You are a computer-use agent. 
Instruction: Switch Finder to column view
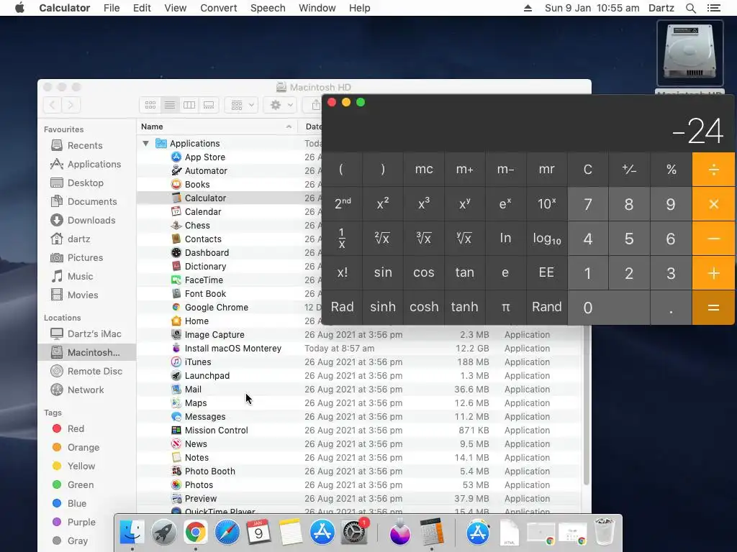[x=189, y=105]
